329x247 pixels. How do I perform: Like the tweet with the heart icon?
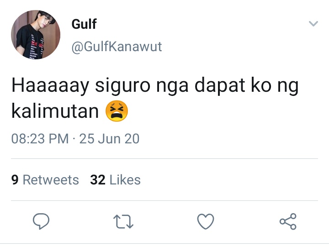coord(206,221)
